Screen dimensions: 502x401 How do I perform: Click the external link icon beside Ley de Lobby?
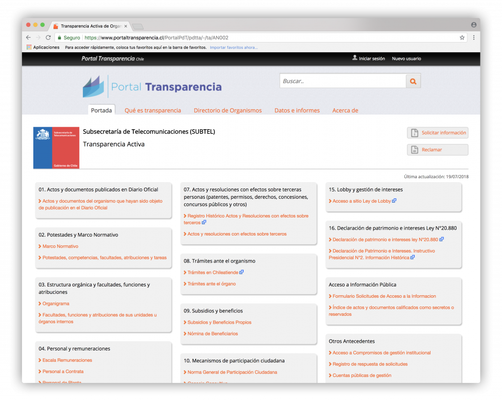point(394,201)
